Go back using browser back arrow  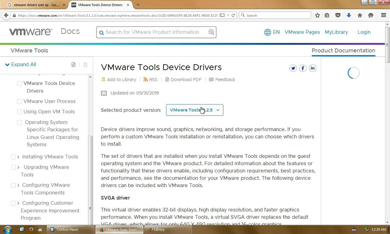point(6,15)
